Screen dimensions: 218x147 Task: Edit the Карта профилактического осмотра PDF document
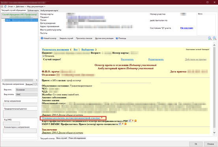coord(130,121)
